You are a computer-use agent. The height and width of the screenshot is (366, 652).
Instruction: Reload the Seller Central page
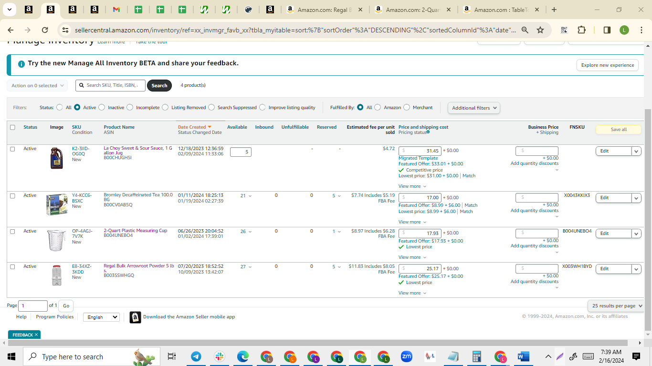pyautogui.click(x=45, y=30)
